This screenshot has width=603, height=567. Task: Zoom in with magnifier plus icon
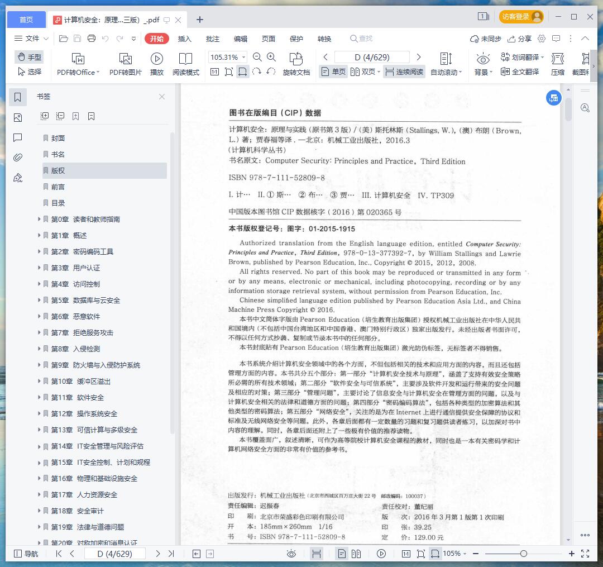click(271, 57)
